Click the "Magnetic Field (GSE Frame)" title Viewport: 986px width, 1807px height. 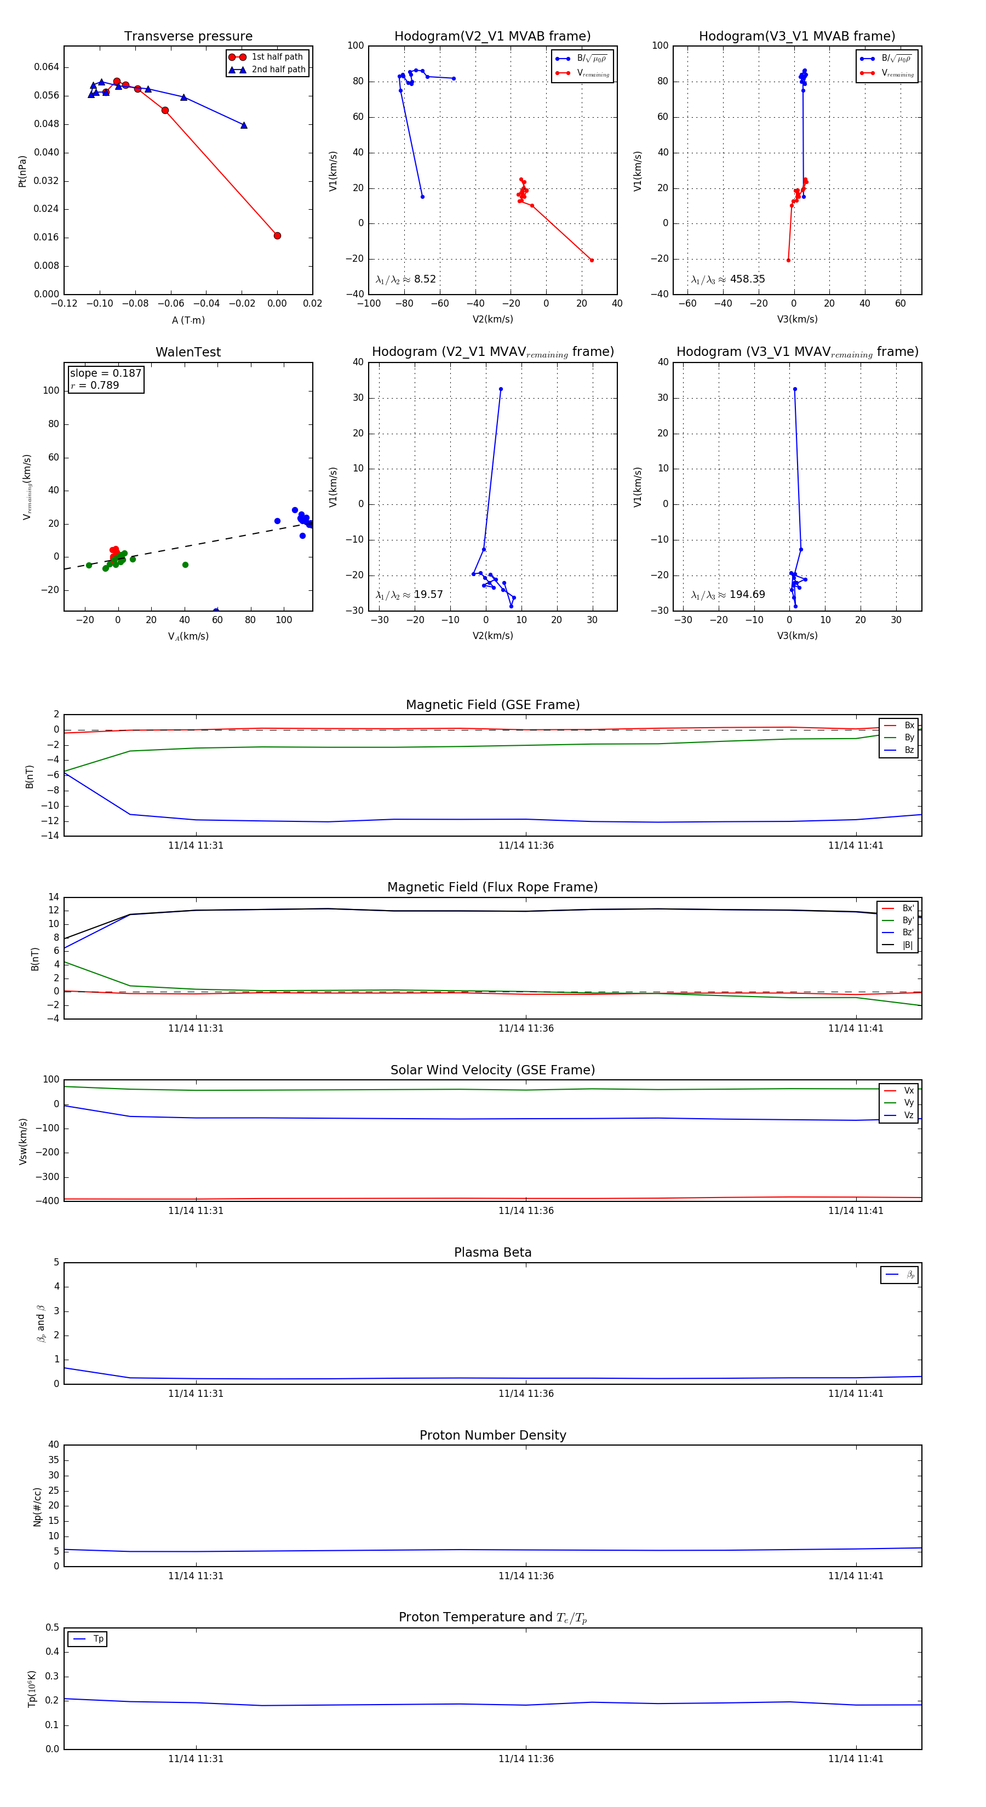[492, 705]
